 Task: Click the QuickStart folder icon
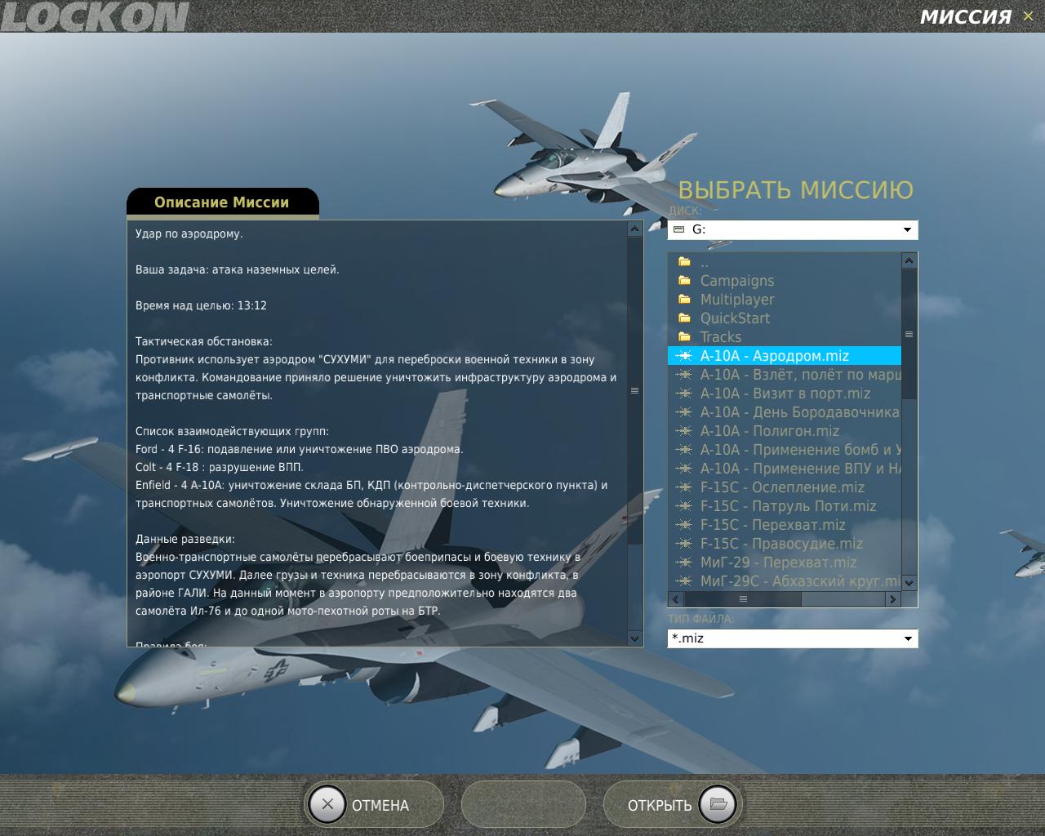point(684,318)
